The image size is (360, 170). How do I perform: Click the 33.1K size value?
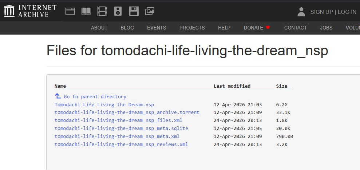(x=283, y=112)
